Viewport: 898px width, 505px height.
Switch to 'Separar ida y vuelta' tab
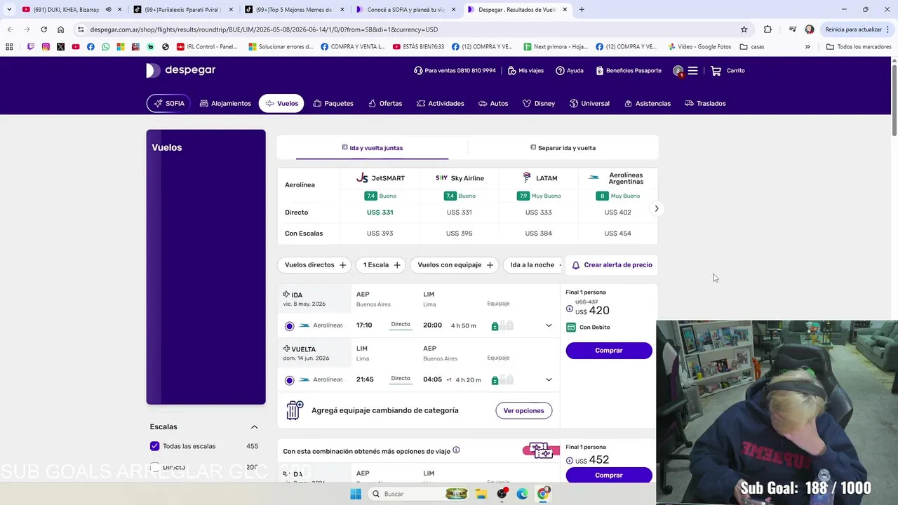(x=563, y=148)
